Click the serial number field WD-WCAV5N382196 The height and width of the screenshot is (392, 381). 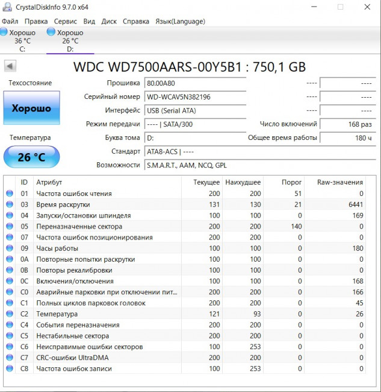[x=195, y=96]
